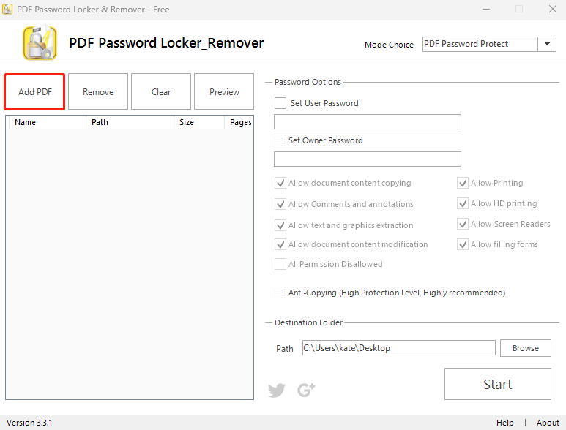
Task: Browse for a destination folder
Action: tap(526, 348)
